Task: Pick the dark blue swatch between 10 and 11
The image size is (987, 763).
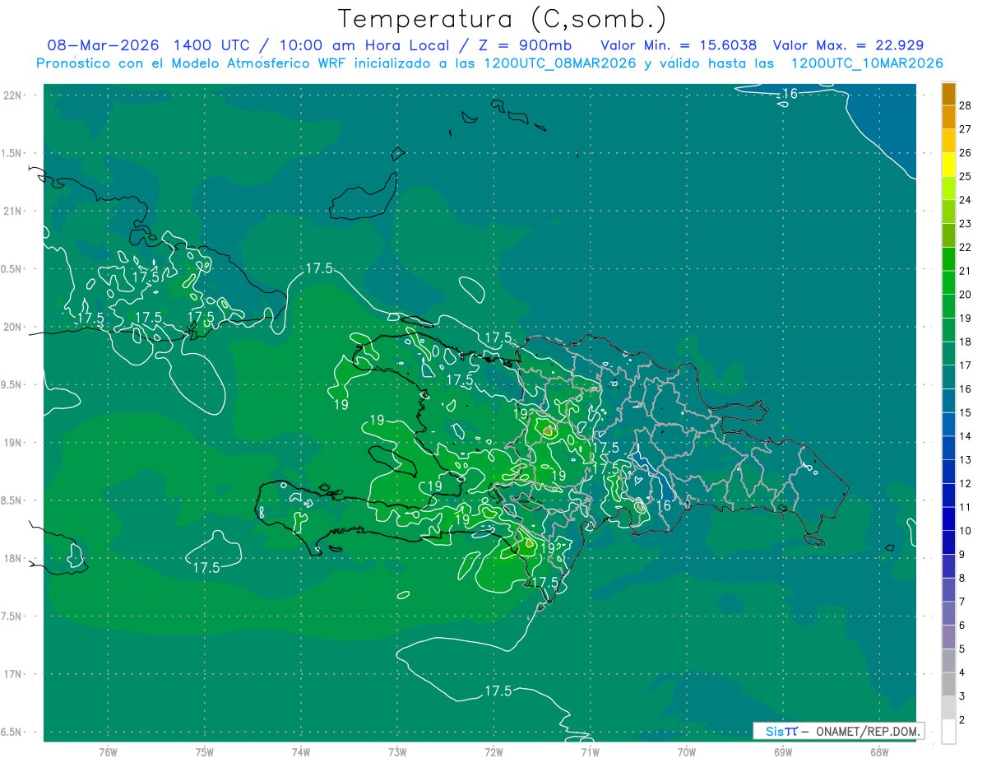Action: [948, 519]
